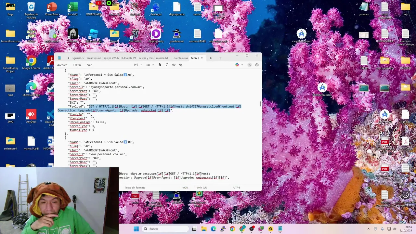The height and width of the screenshot is (234, 416).
Task: Click the 100% zoom indicator in status bar
Action: [185, 188]
